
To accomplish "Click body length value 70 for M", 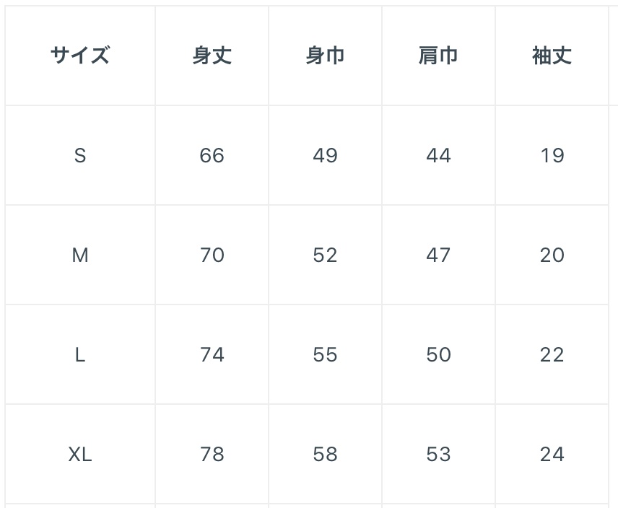I will 212,255.
